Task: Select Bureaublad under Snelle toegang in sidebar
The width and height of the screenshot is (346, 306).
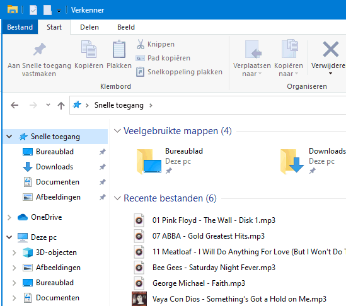Action: click(54, 152)
